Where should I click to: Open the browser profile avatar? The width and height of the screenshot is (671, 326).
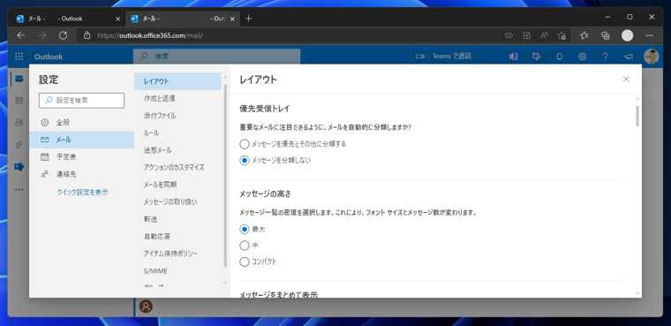coord(627,35)
